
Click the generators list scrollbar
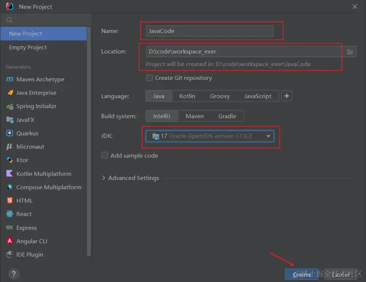pos(89,141)
